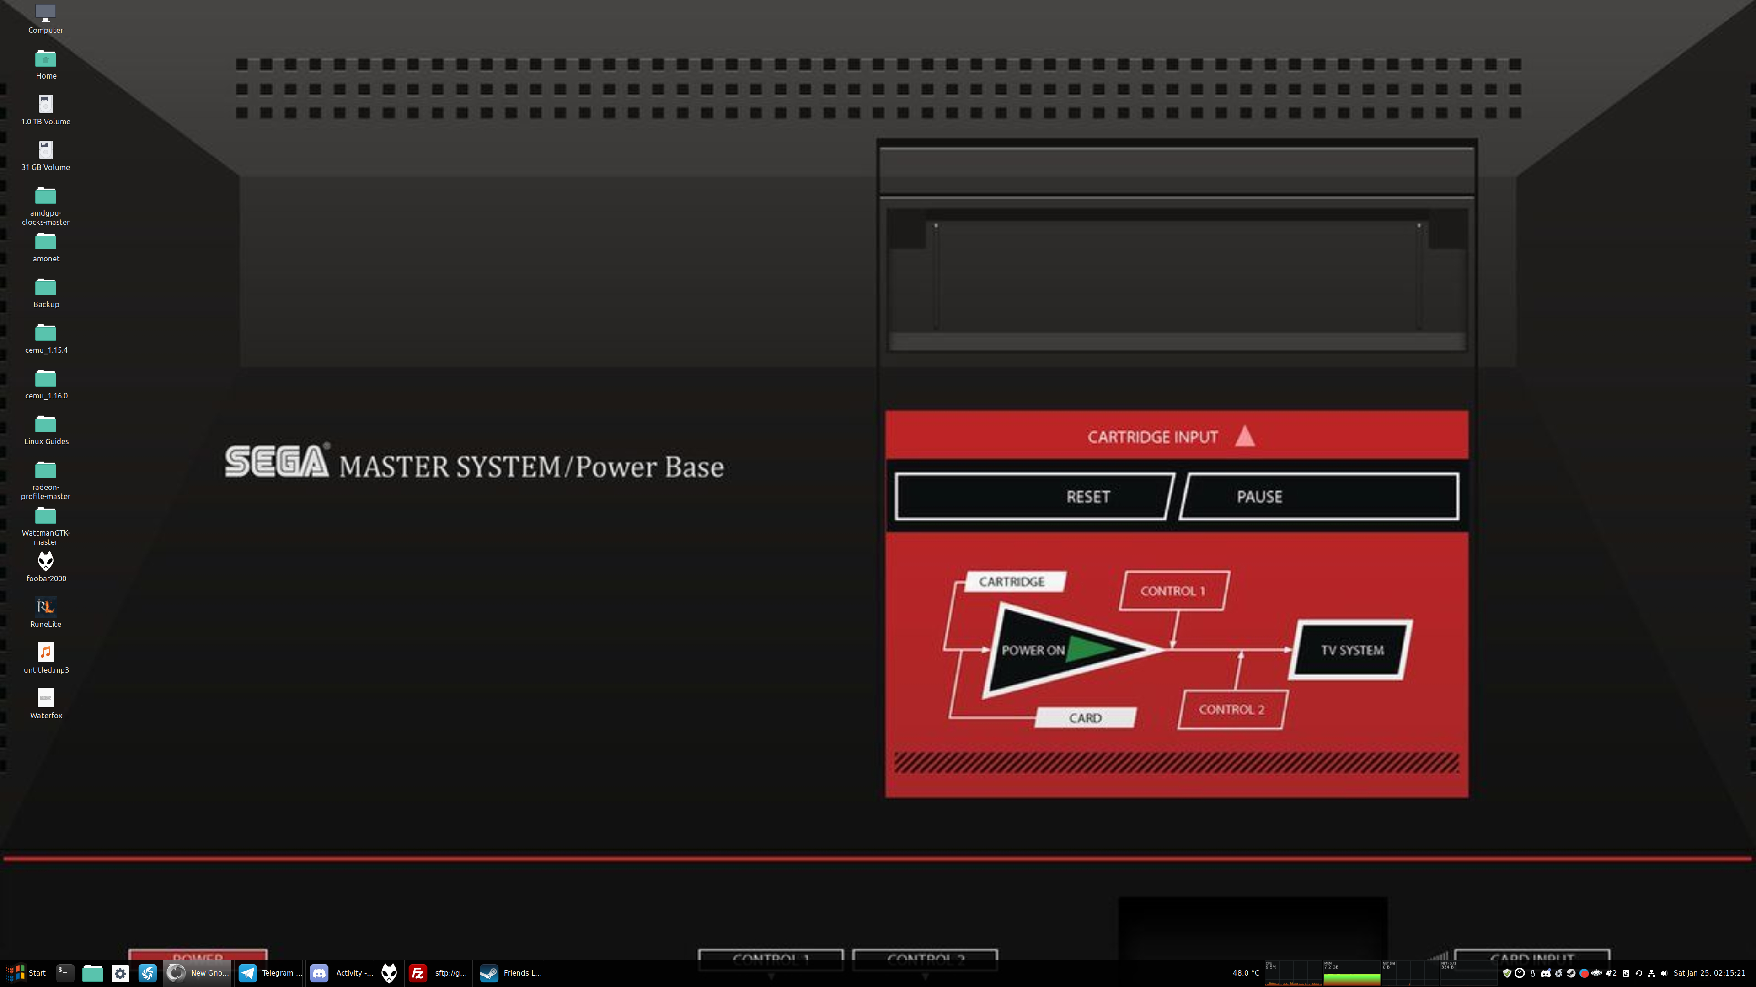Launch the blue swirl browser from the taskbar
1756x987 pixels.
click(148, 973)
